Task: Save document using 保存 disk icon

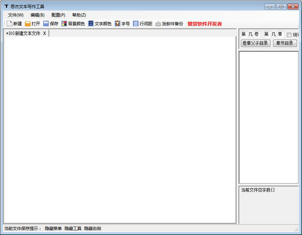Action: (x=46, y=24)
